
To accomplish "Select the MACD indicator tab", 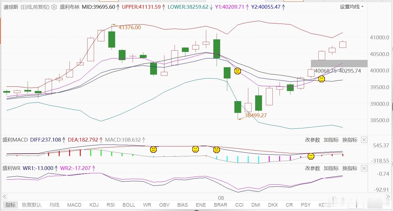I will pyautogui.click(x=74, y=205).
